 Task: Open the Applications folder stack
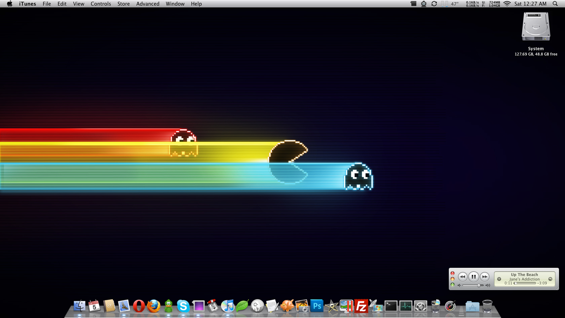point(472,306)
